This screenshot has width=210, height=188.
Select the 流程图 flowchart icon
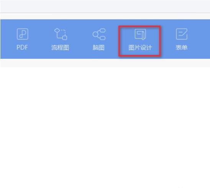click(61, 34)
